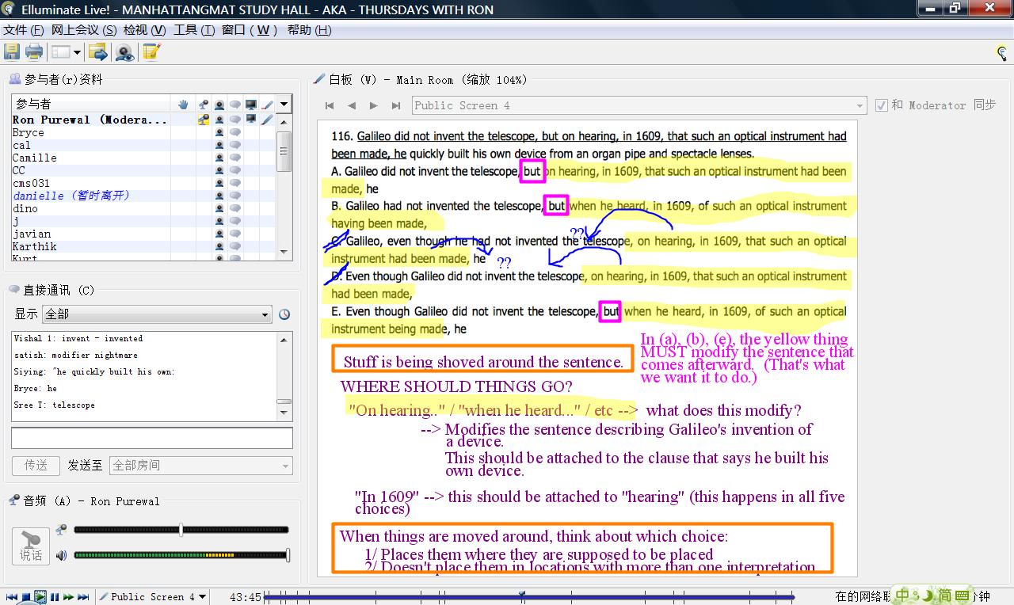This screenshot has width=1014, height=605.
Task: Click the 说话 talk microphone button
Action: 31,546
